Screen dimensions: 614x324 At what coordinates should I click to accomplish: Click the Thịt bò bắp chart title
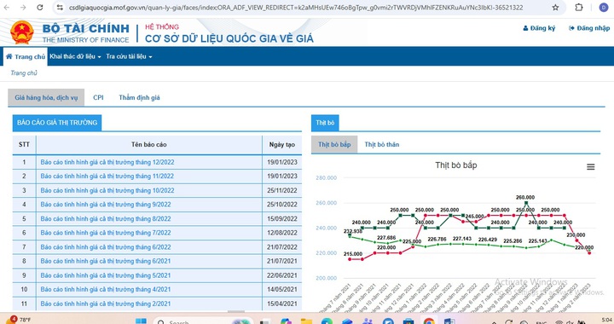point(455,165)
